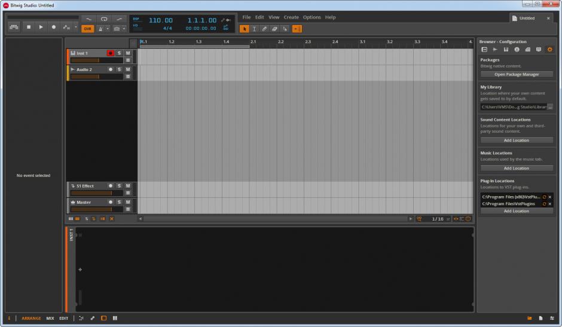The width and height of the screenshot is (562, 327).
Task: Arm record on the Inst 1 track
Action: click(x=111, y=53)
